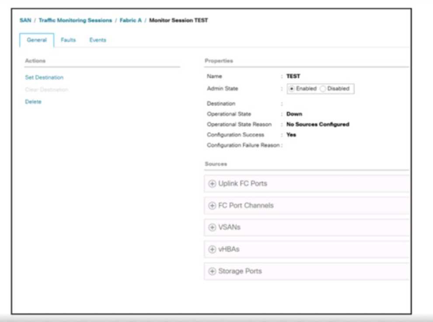Click the Name value TEST in Properties

293,76
